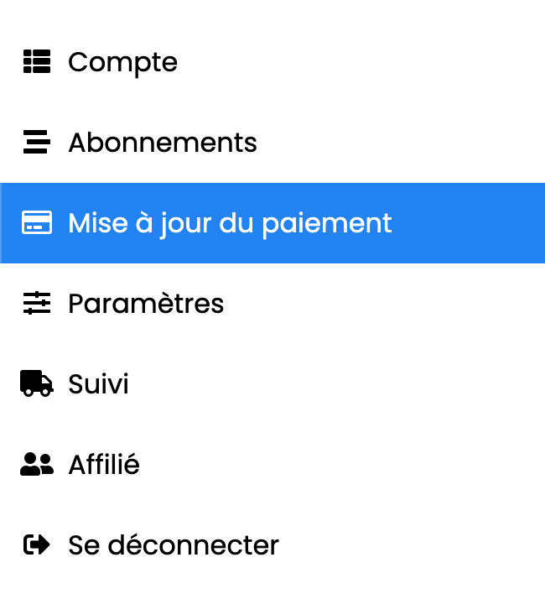Select the Mise à jour du paiement label
Image resolution: width=545 pixels, height=599 pixels.
230,223
